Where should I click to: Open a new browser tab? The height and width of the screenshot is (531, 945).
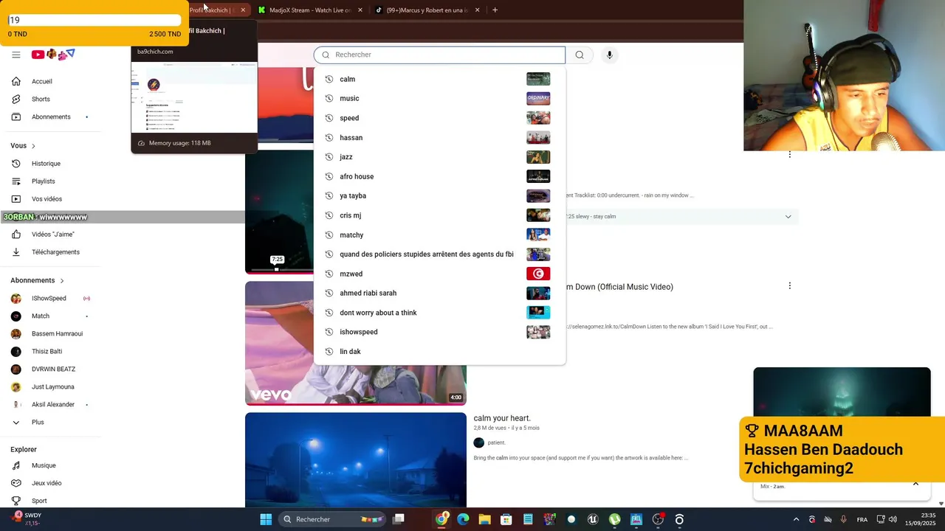pos(495,10)
